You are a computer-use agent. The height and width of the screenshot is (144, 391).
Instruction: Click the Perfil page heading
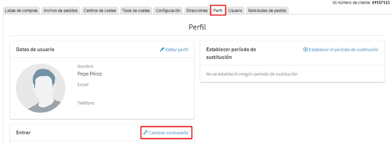197,27
